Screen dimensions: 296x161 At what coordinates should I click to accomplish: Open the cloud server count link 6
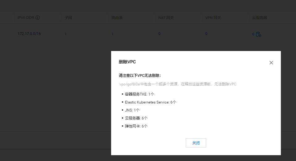click(253, 34)
